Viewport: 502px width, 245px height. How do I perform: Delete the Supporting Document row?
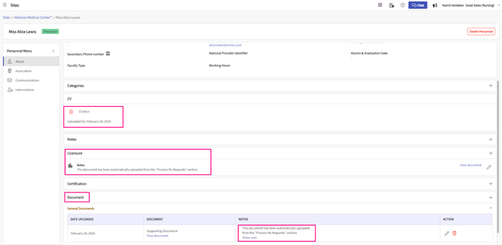click(454, 233)
